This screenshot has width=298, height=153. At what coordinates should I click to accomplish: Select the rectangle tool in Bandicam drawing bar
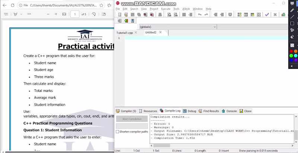tap(292, 23)
